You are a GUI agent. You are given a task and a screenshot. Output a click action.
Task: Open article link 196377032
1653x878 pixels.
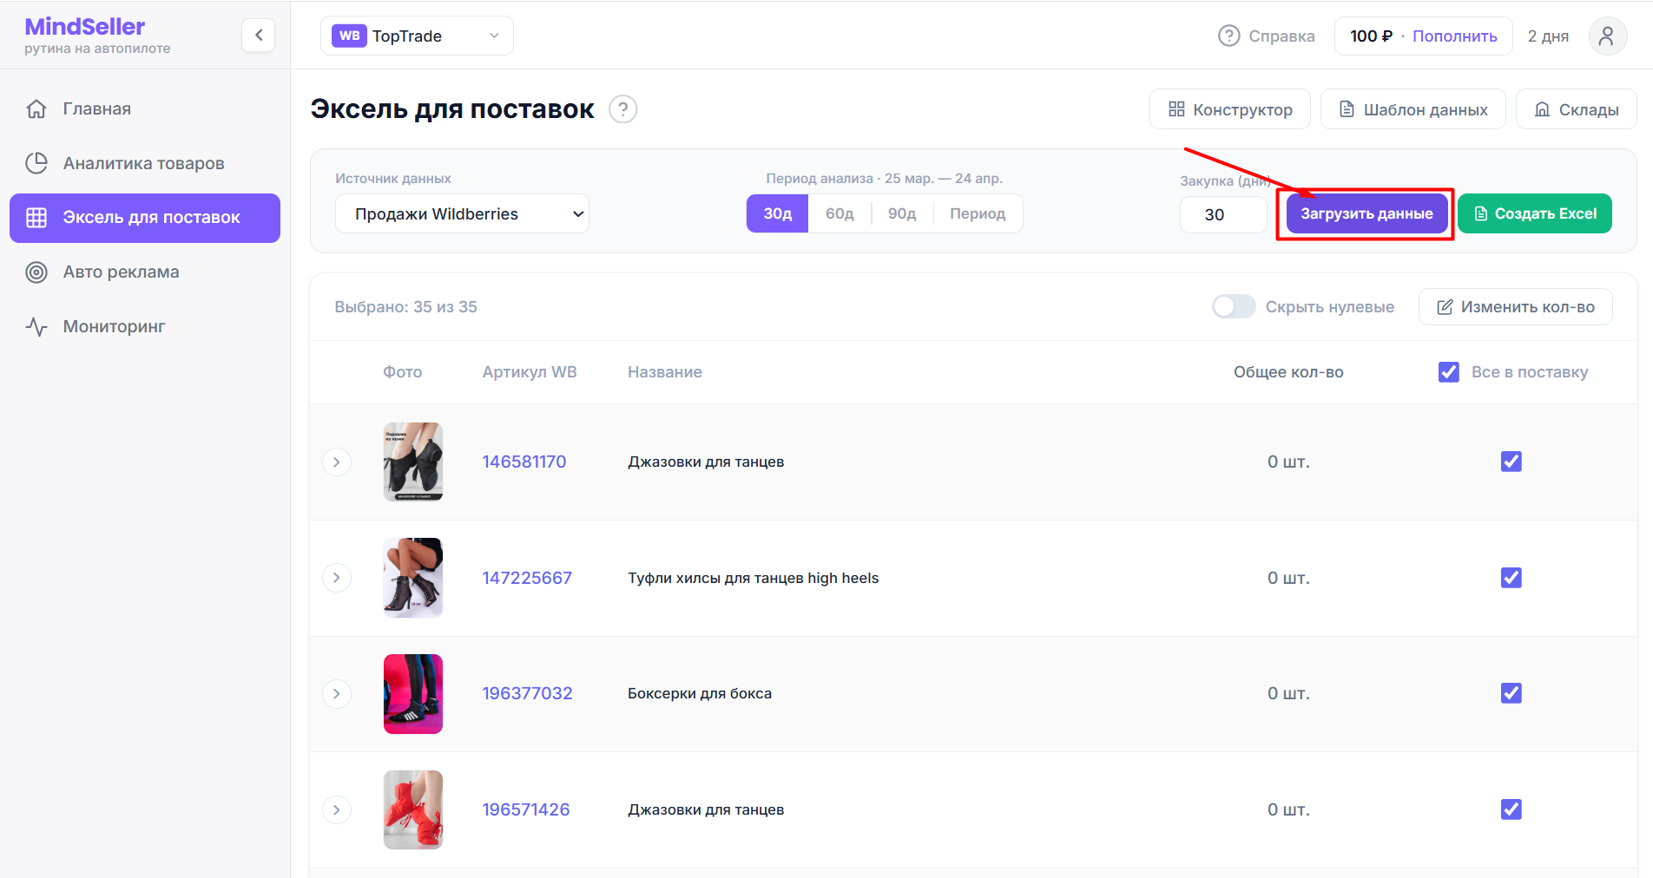click(527, 693)
